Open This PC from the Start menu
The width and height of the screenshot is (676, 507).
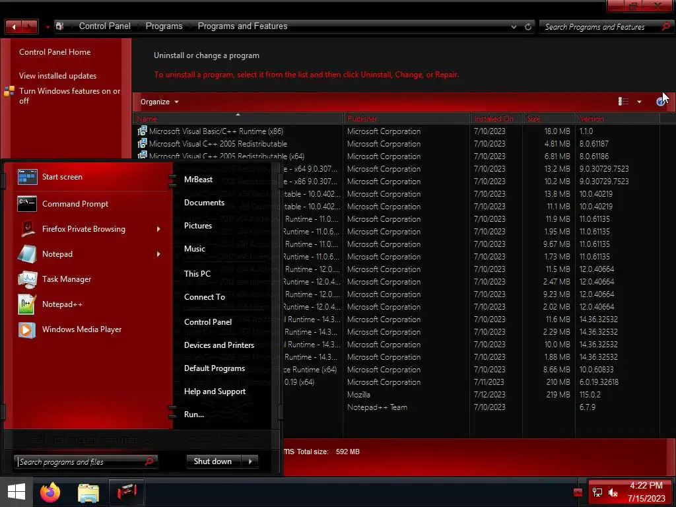(197, 274)
